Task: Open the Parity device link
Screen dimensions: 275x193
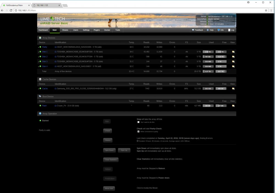Action: (45, 47)
